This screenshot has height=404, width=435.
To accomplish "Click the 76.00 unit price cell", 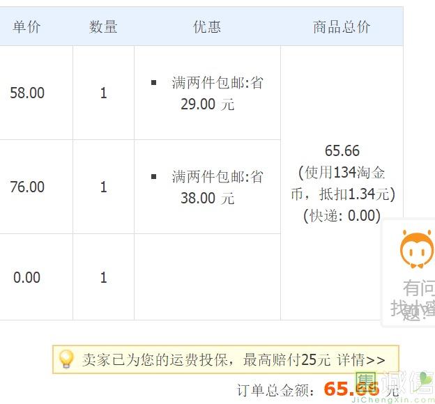I will pyautogui.click(x=27, y=187).
